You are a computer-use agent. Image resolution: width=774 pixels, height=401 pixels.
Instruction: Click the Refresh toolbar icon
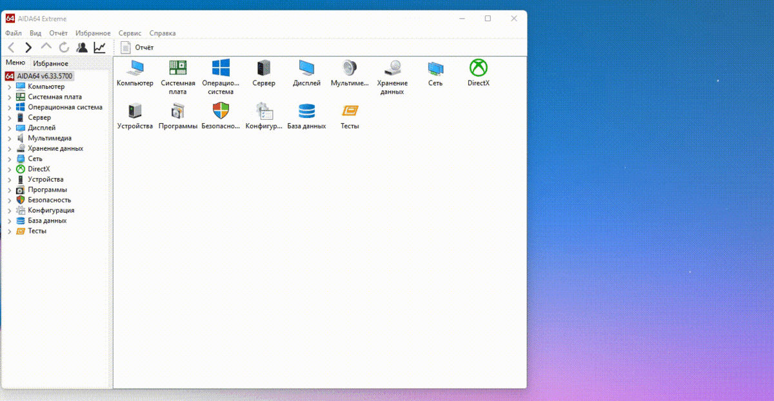pos(64,48)
